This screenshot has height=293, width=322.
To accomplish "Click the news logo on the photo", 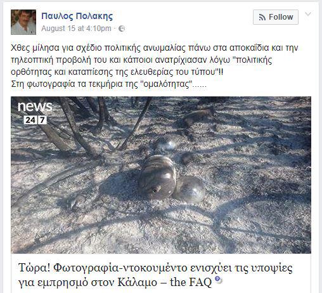I will 35,107.
